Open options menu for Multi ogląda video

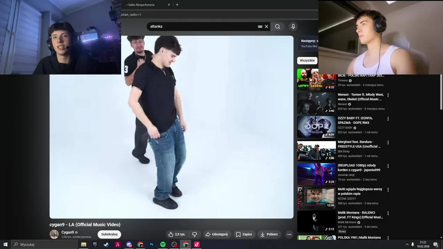pos(388,190)
